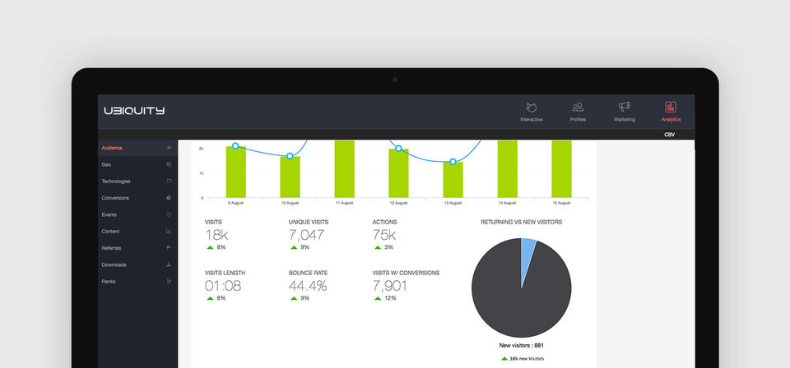Click the Actions value "75k"
Viewport: 790px width, 368px height.
384,235
